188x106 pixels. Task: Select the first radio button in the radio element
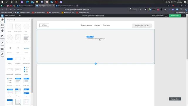pos(8,79)
